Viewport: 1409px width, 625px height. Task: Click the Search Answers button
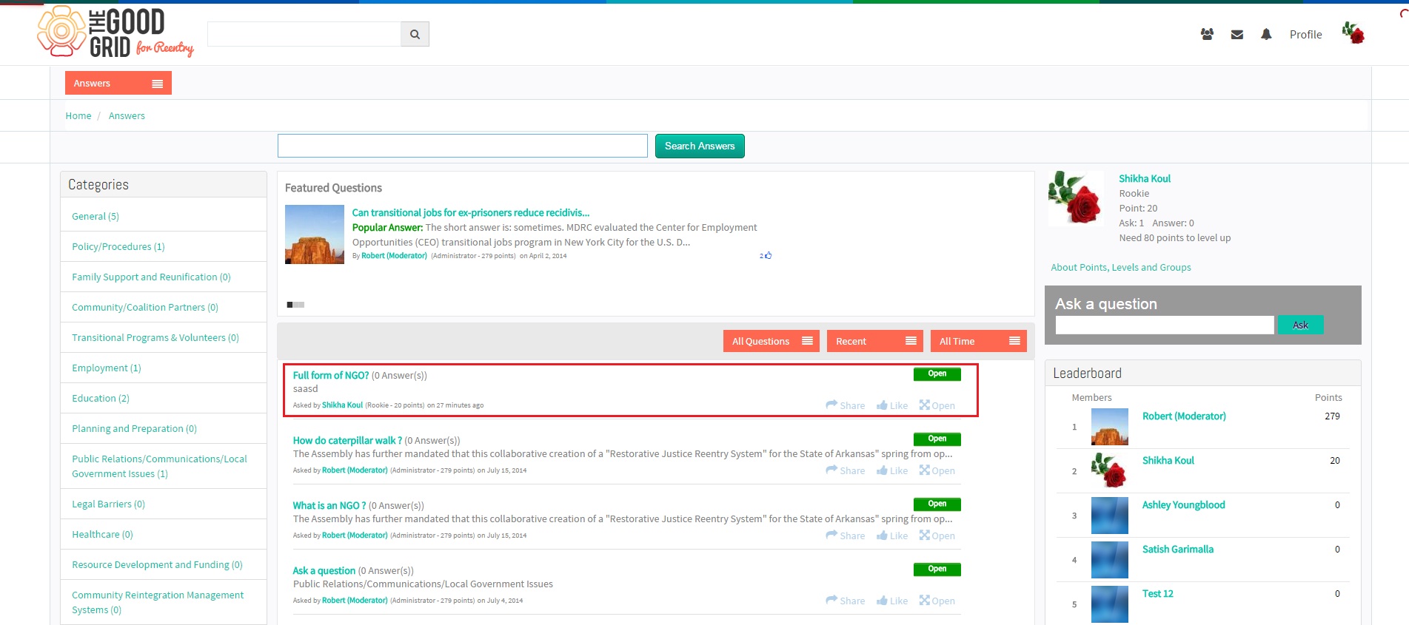tap(700, 146)
